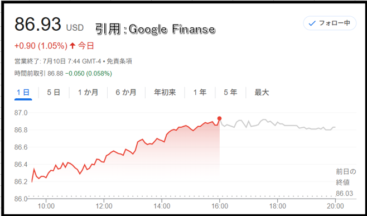Toggle the フォロー中 follow button
The height and width of the screenshot is (216, 367).
pos(330,23)
